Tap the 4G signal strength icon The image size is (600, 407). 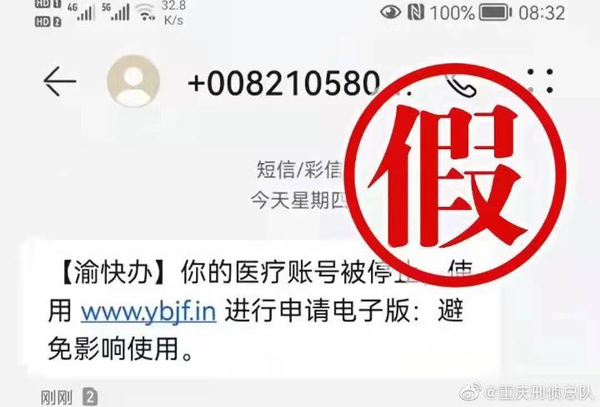(x=81, y=12)
